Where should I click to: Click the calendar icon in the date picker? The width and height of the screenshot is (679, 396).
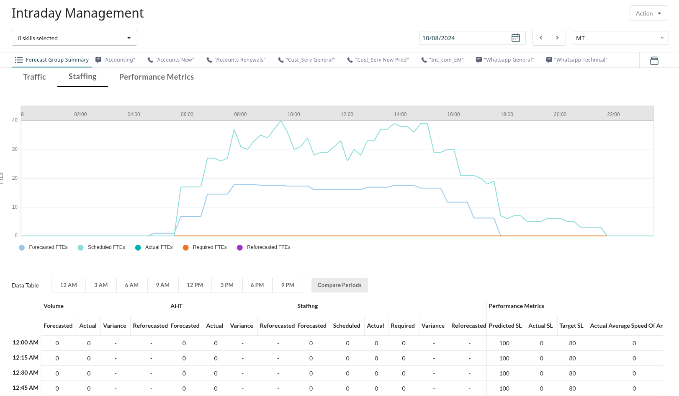tap(516, 38)
